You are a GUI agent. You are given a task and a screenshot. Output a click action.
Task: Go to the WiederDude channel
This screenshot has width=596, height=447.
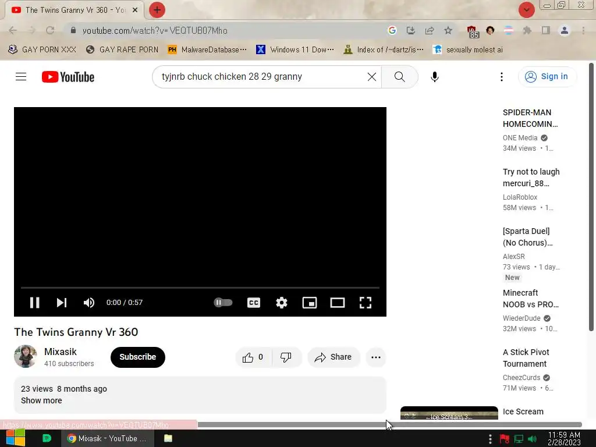pyautogui.click(x=521, y=318)
